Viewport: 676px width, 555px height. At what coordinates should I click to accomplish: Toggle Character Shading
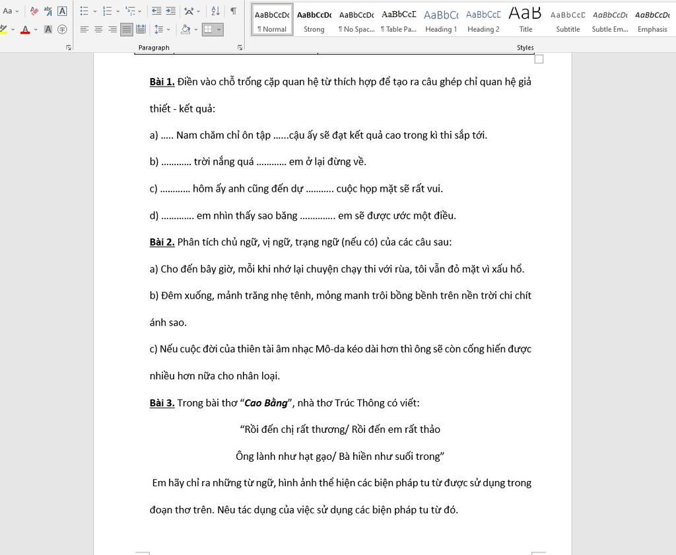(48, 29)
